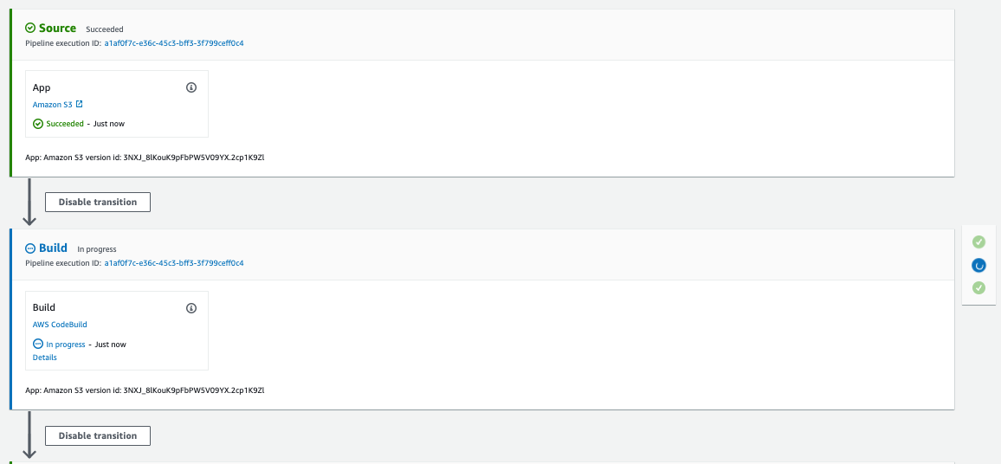Click the info icon on App action

191,87
